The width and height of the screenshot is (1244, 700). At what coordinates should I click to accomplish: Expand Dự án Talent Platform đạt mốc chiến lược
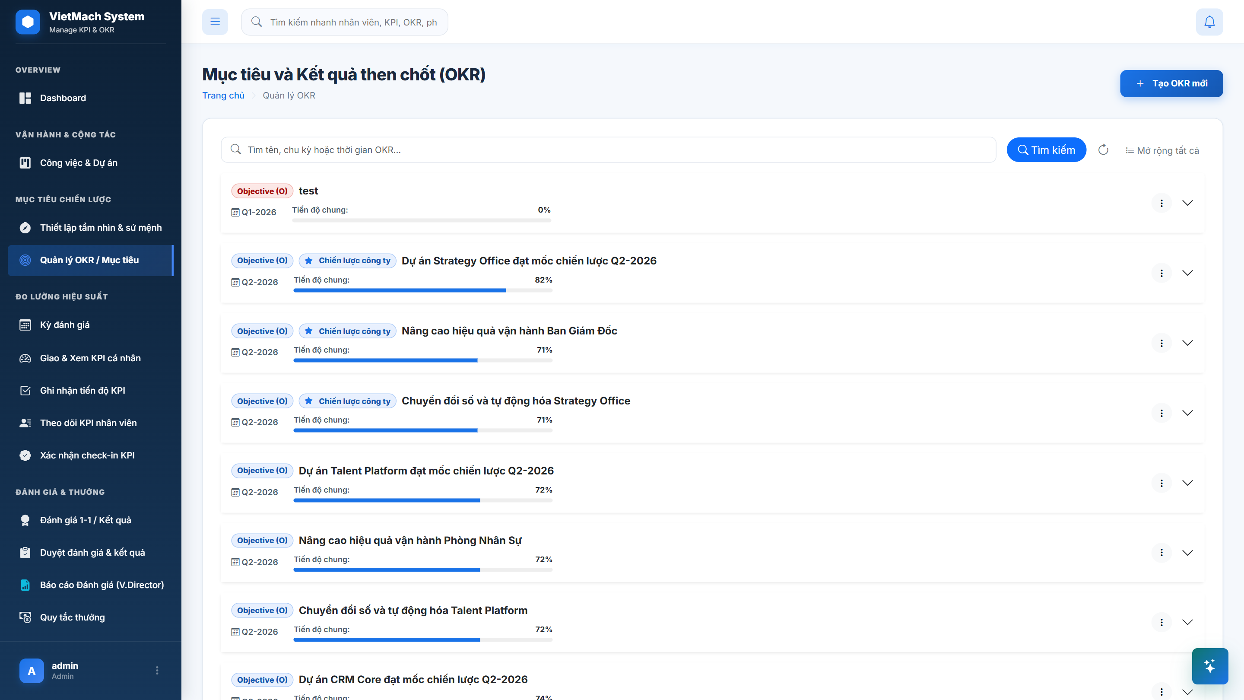coord(1187,483)
